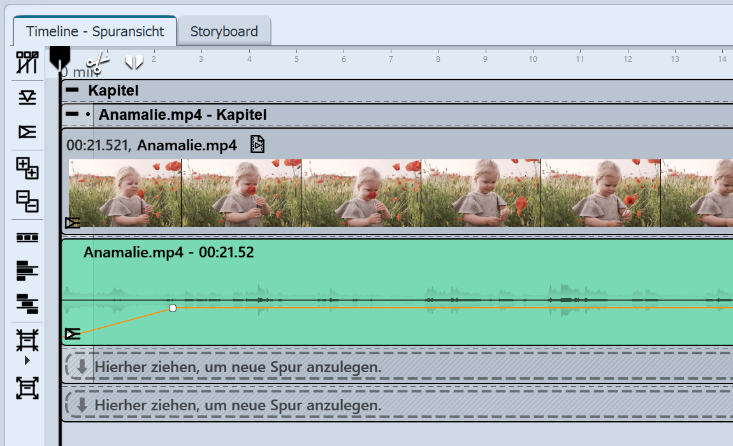
Task: Click the collapse all tracks minus icon
Action: (27, 201)
